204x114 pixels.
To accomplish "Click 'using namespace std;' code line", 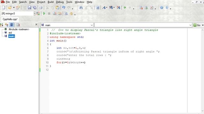I will click(x=67, y=37).
